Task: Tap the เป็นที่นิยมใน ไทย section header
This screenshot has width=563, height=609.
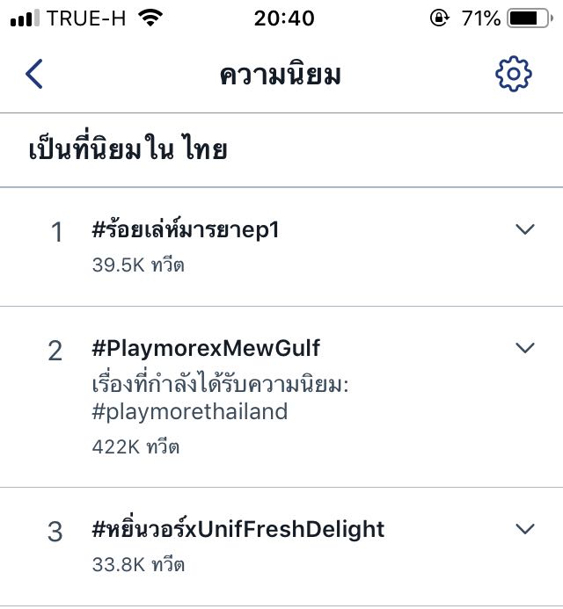Action: 128,147
